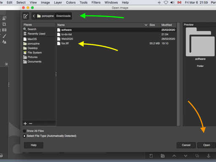
Task: Add bookmark with the plus button
Action: (x=25, y=124)
